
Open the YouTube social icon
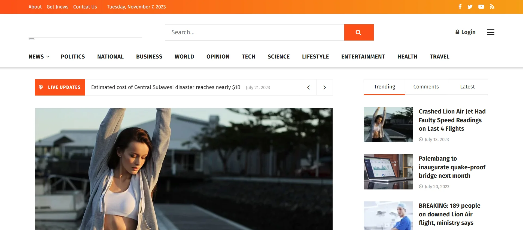coord(481,7)
